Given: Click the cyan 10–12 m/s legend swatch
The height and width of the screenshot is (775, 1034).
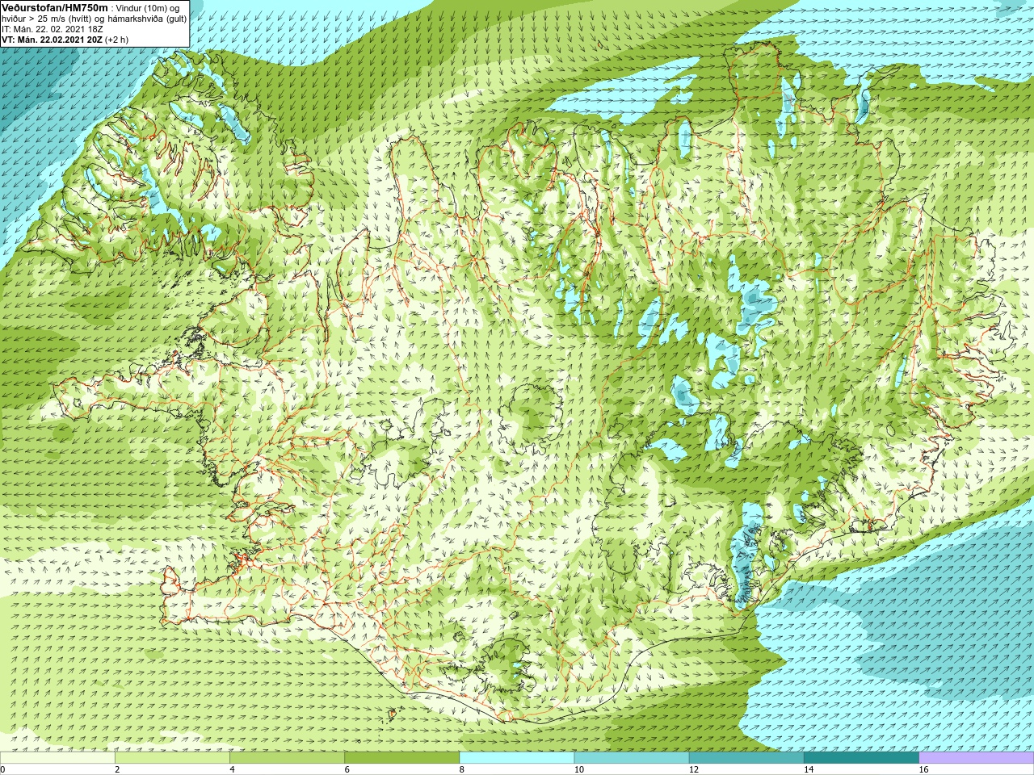Looking at the screenshot, I should 632,758.
